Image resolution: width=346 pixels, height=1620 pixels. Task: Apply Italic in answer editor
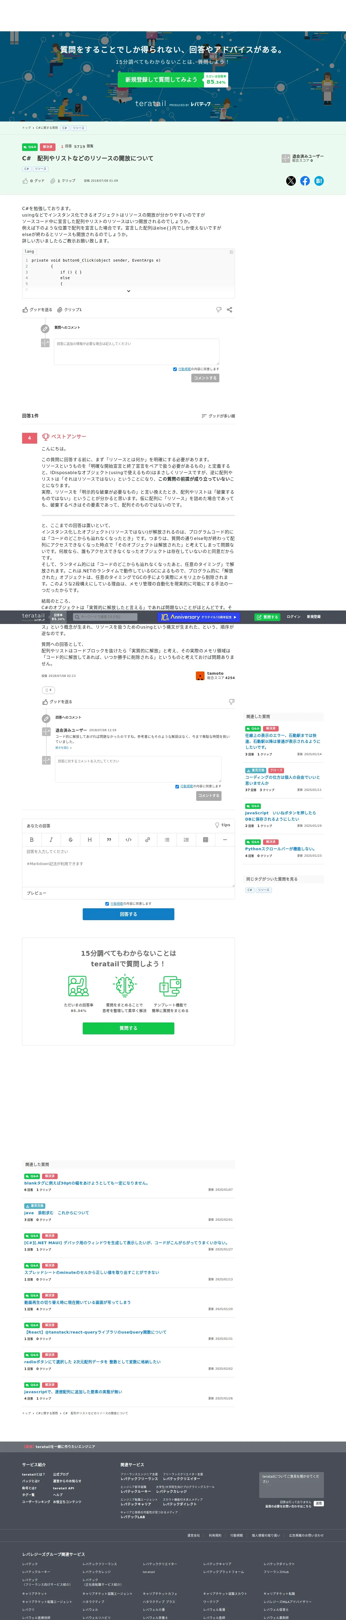pyautogui.click(x=51, y=839)
